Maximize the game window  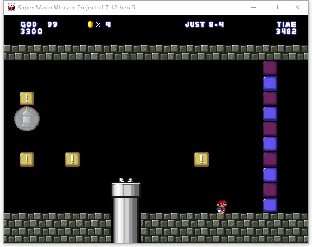click(275, 7)
